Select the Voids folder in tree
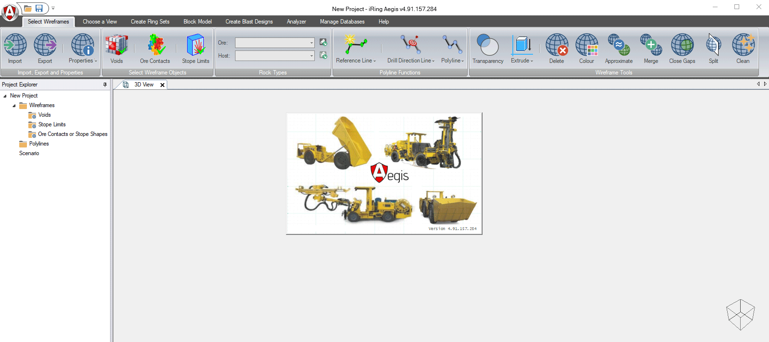This screenshot has height=342, width=769. pyautogui.click(x=44, y=115)
